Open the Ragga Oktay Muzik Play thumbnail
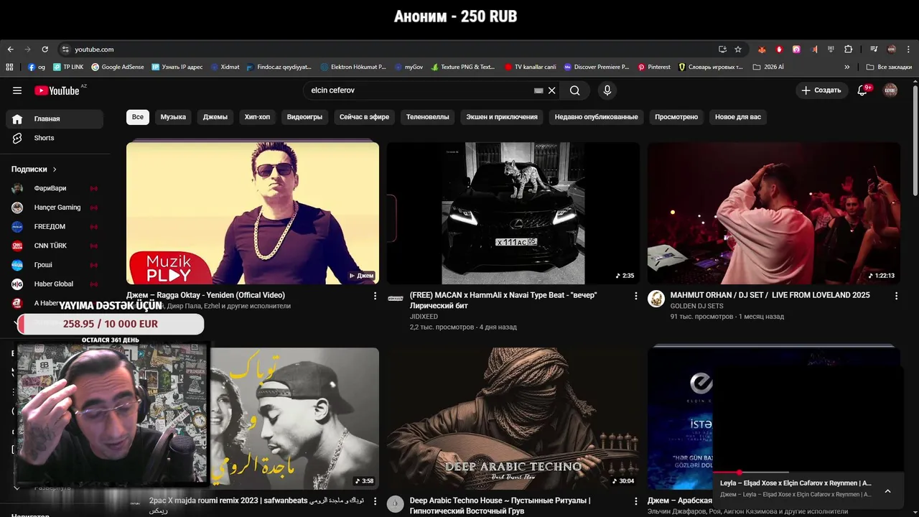 tap(253, 213)
